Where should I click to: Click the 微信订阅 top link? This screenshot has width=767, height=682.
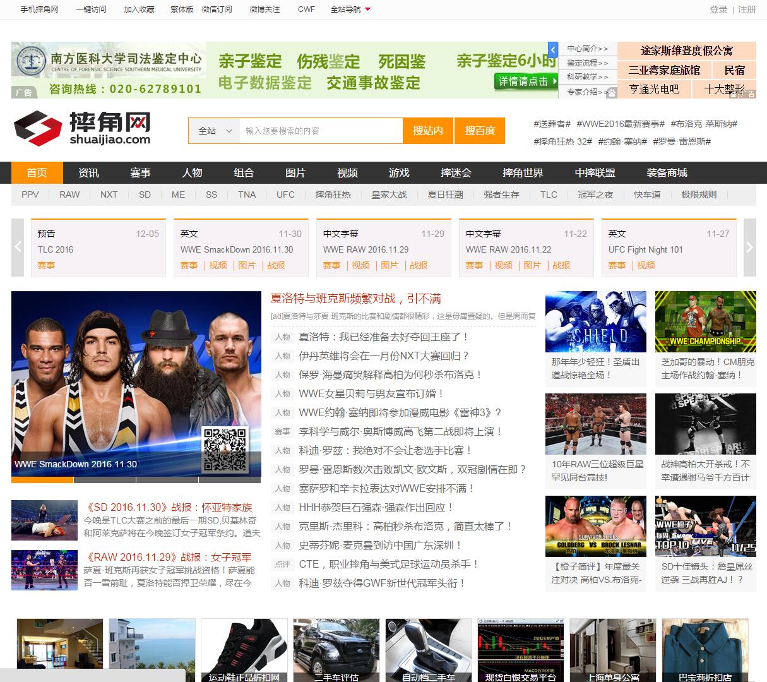click(x=217, y=9)
